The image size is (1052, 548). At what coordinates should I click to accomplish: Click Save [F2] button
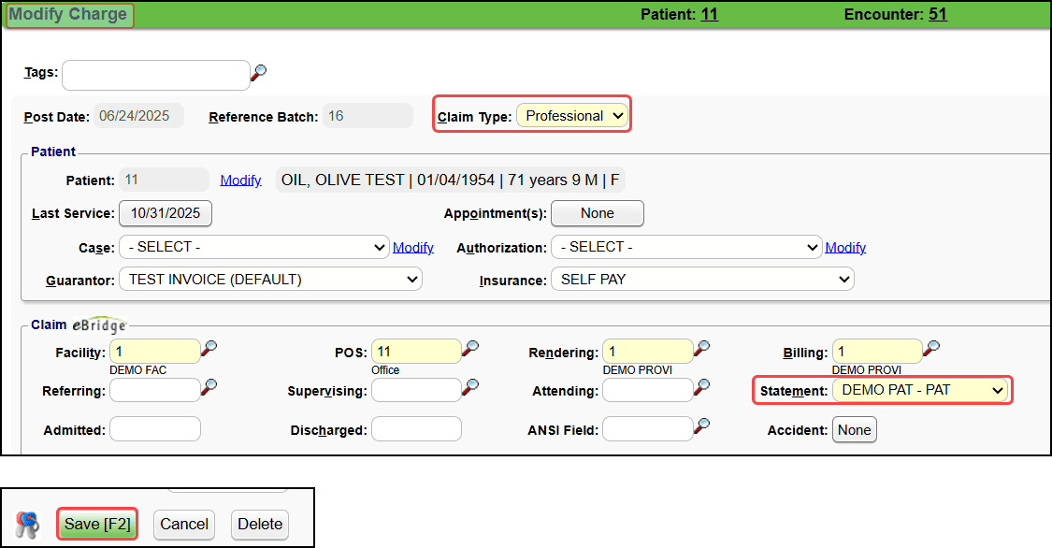coord(97,525)
